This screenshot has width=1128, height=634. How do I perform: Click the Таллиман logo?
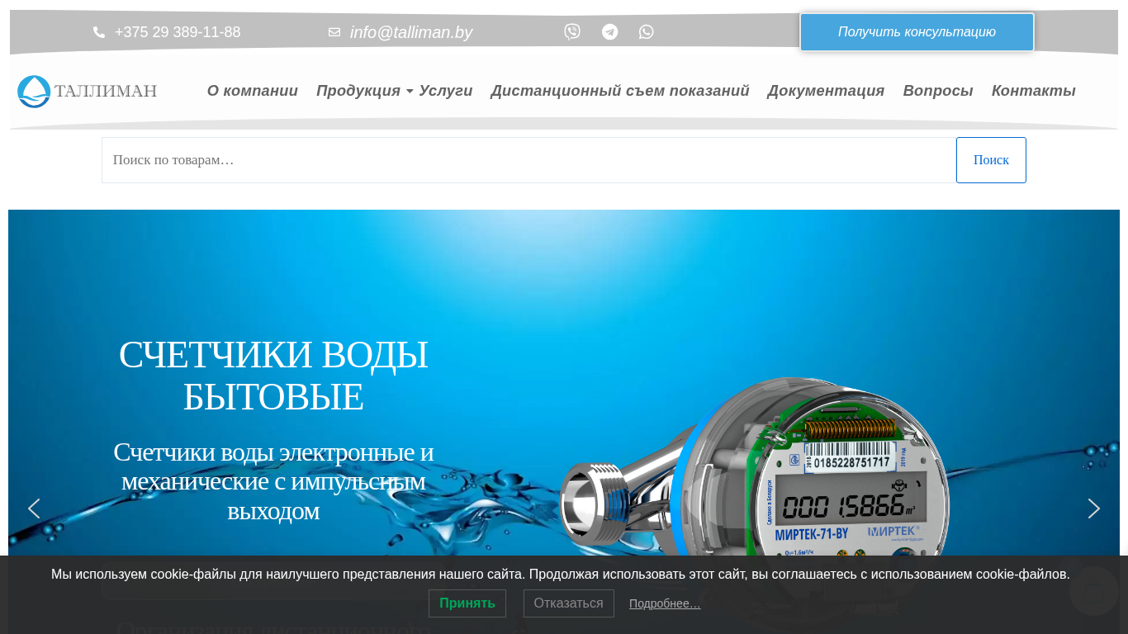(x=88, y=91)
